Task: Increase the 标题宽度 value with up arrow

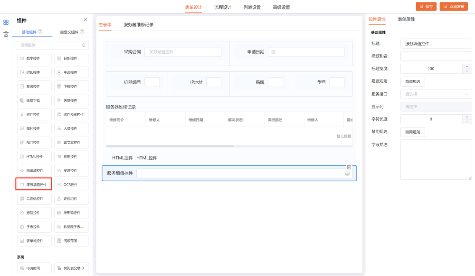Action: click(467, 66)
